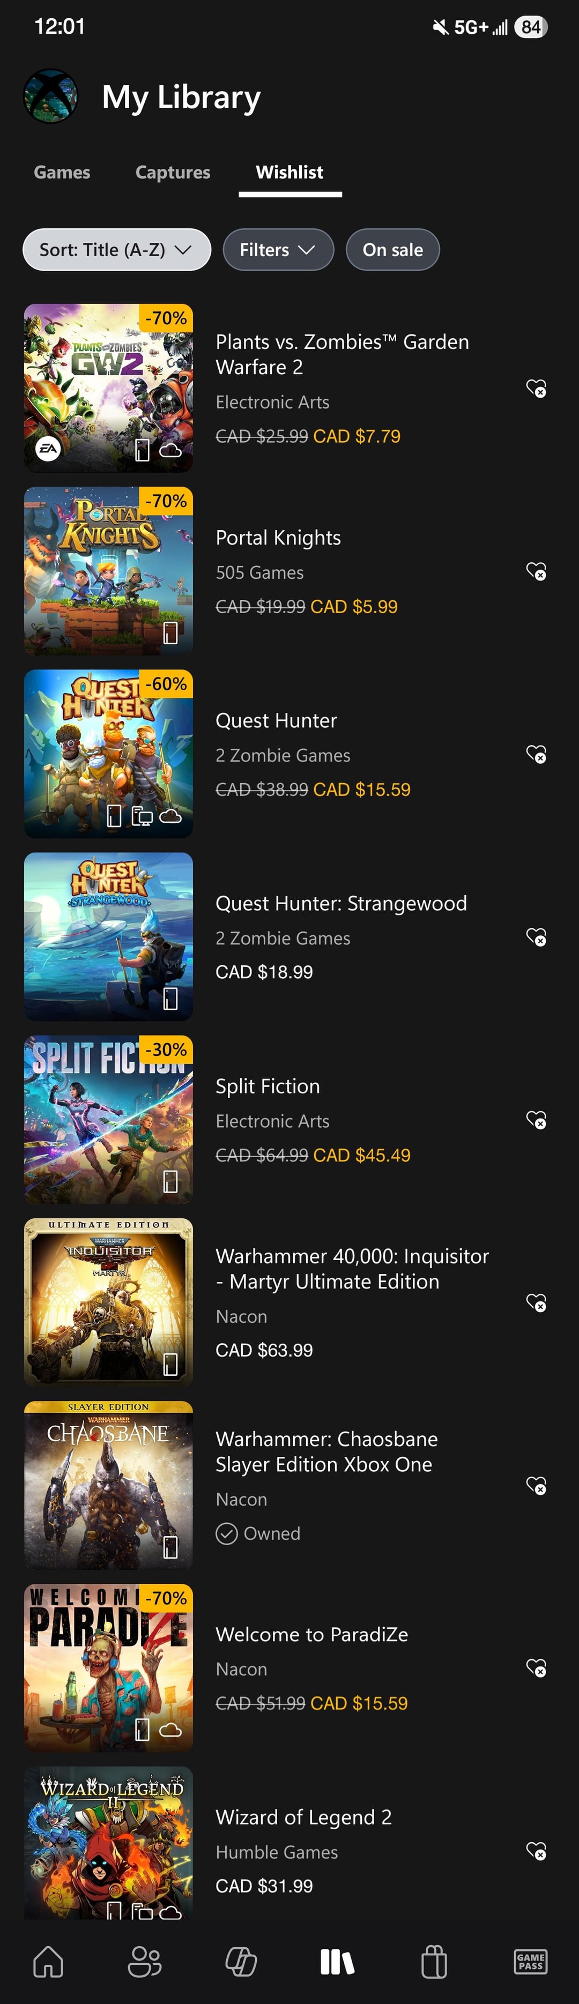Open the Quest Hunter cover thumbnail
Viewport: 579px width, 2004px height.
tap(108, 754)
